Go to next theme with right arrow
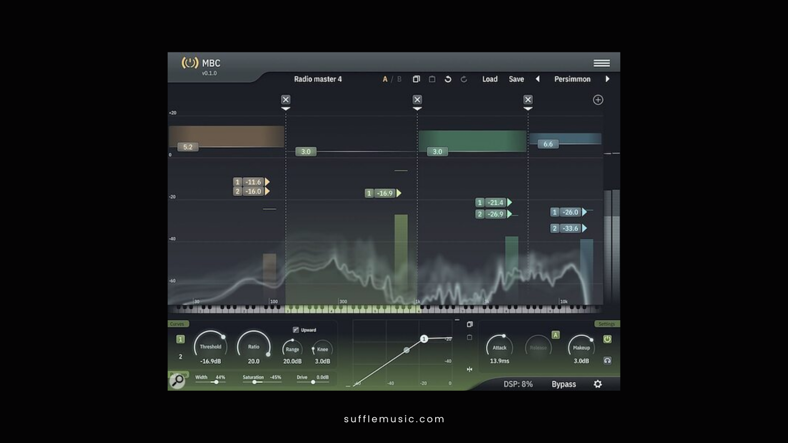This screenshot has width=788, height=443. pos(608,79)
